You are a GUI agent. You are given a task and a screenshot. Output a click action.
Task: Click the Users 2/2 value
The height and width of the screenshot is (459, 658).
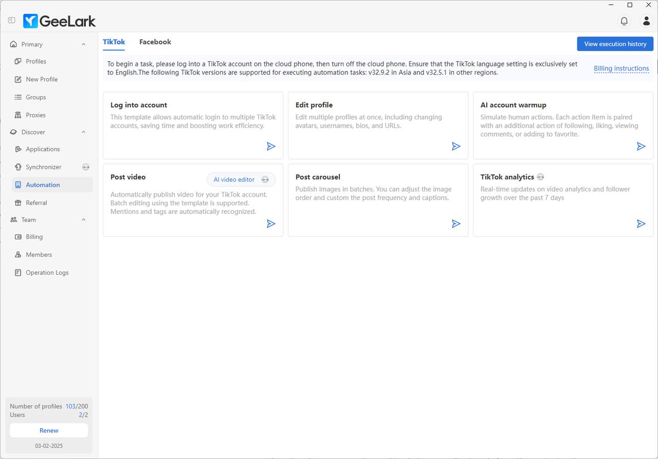(83, 415)
